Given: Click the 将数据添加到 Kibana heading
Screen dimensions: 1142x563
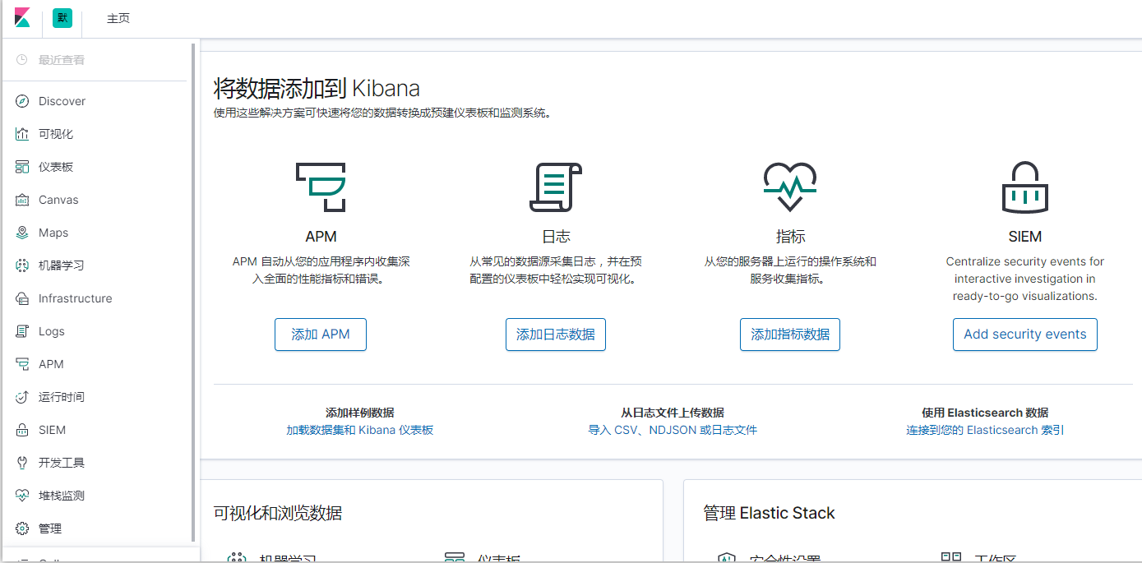Looking at the screenshot, I should pos(317,88).
